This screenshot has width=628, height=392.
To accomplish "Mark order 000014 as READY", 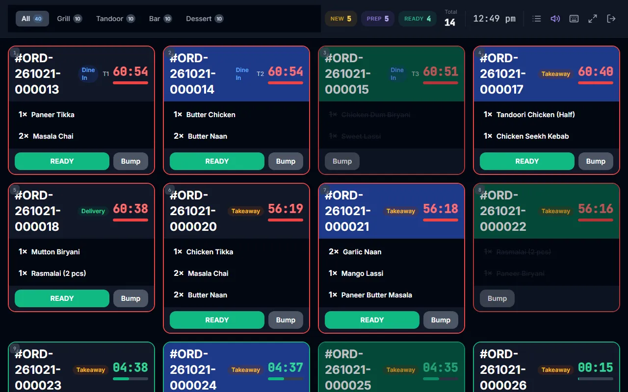I will pos(217,161).
